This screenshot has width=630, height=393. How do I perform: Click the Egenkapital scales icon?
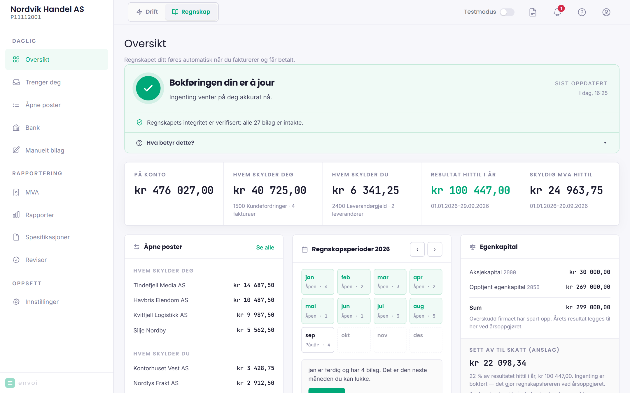[473, 247]
